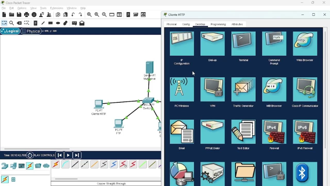The width and height of the screenshot is (330, 186).
Task: Open the Email client
Action: [182, 132]
